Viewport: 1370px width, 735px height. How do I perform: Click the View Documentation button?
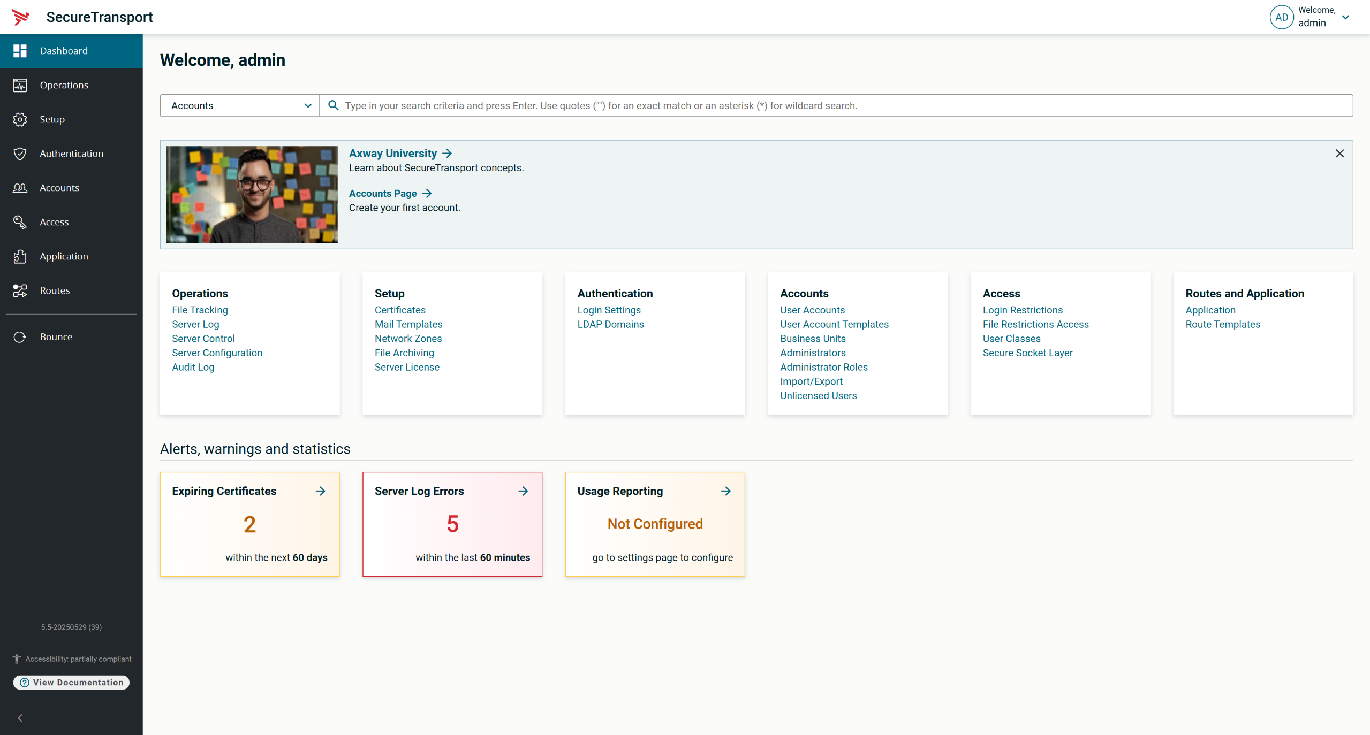(71, 683)
